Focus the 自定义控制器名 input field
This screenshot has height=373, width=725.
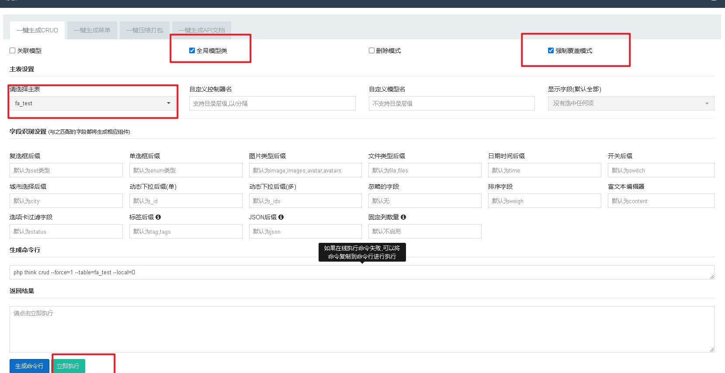pyautogui.click(x=272, y=104)
